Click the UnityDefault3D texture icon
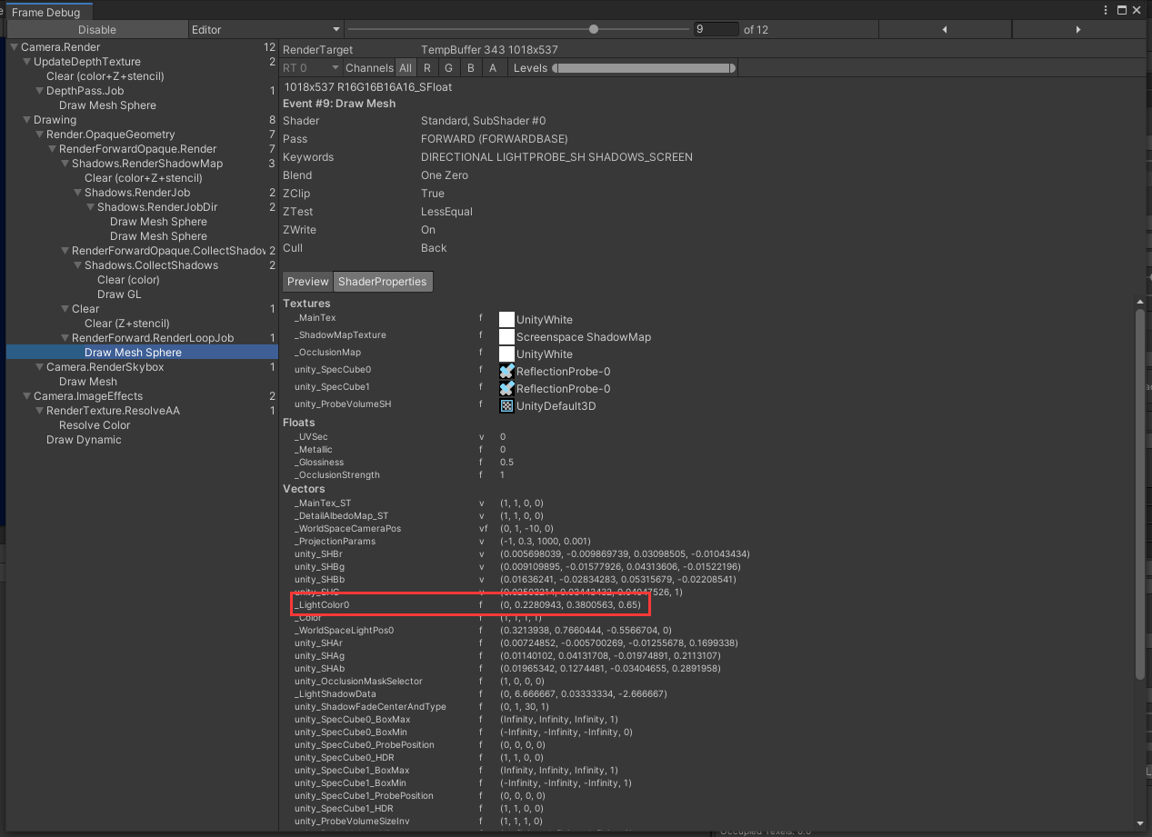 pyautogui.click(x=506, y=405)
